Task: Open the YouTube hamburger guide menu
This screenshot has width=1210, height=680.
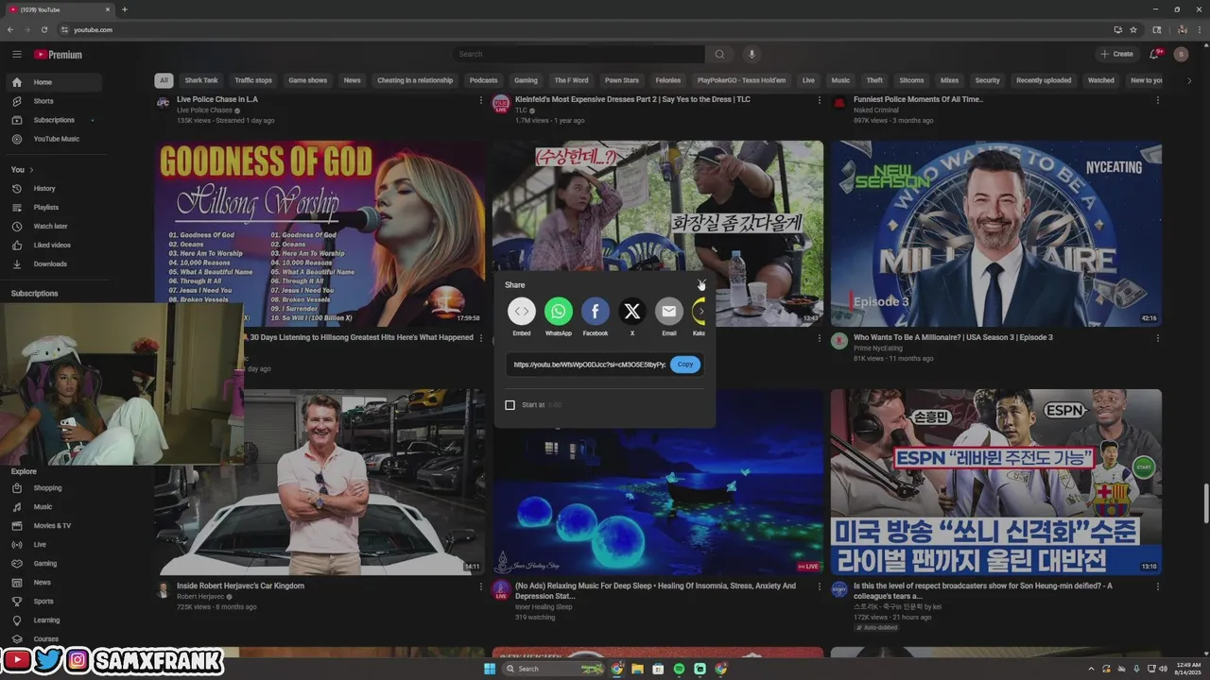Action: tap(16, 54)
